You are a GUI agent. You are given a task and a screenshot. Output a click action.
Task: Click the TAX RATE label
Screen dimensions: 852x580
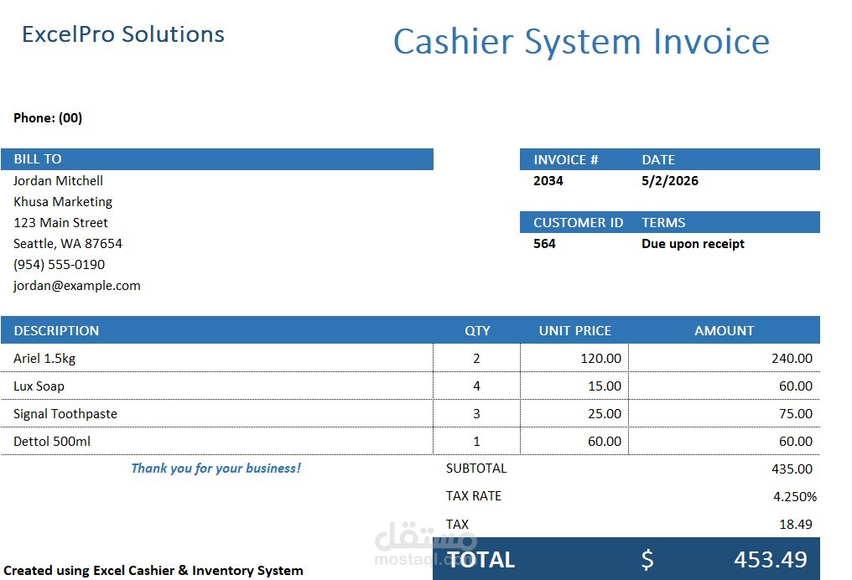point(474,496)
